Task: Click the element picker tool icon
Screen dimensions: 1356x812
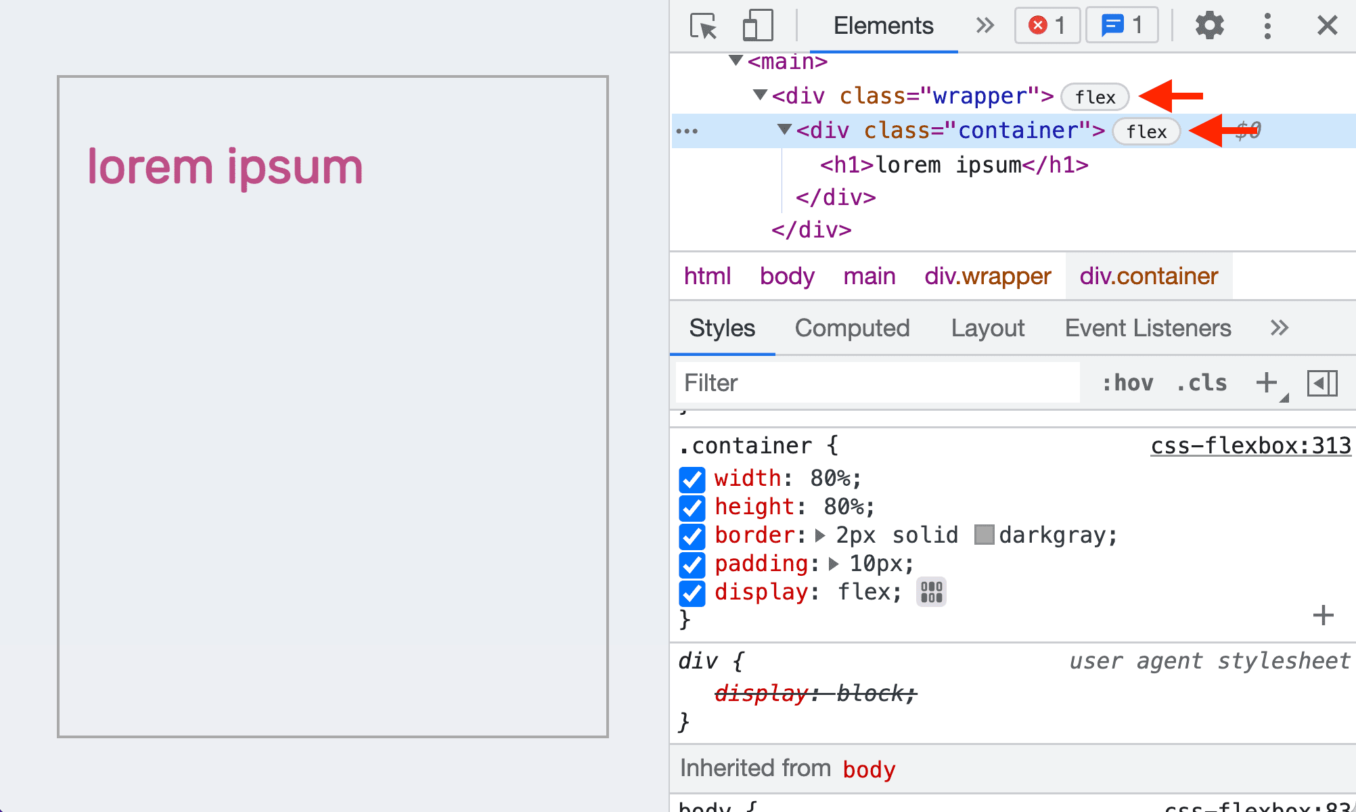Action: click(704, 24)
